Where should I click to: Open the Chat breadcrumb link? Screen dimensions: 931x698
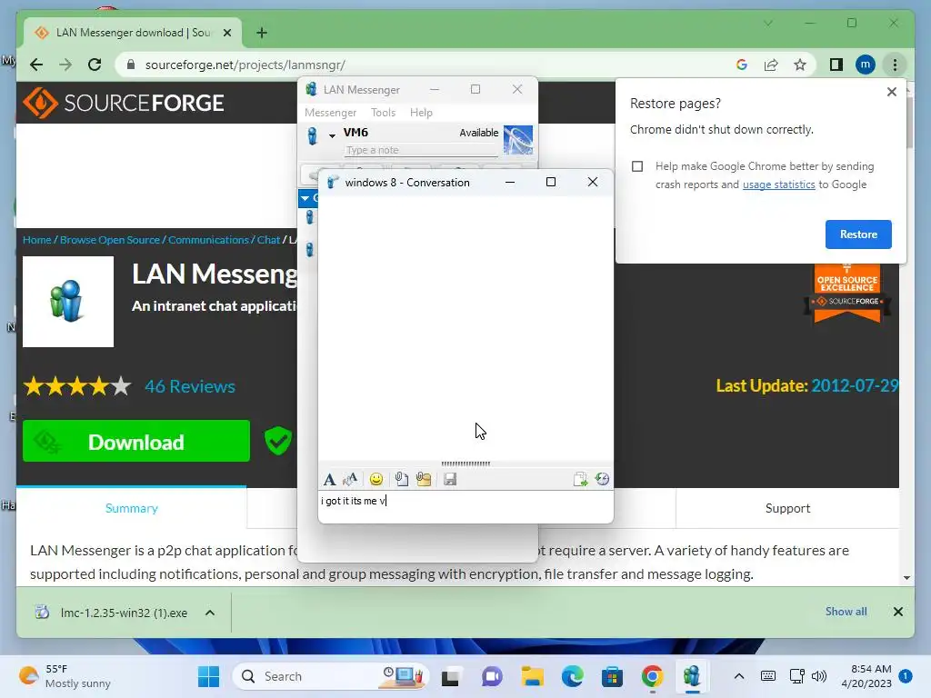(268, 240)
